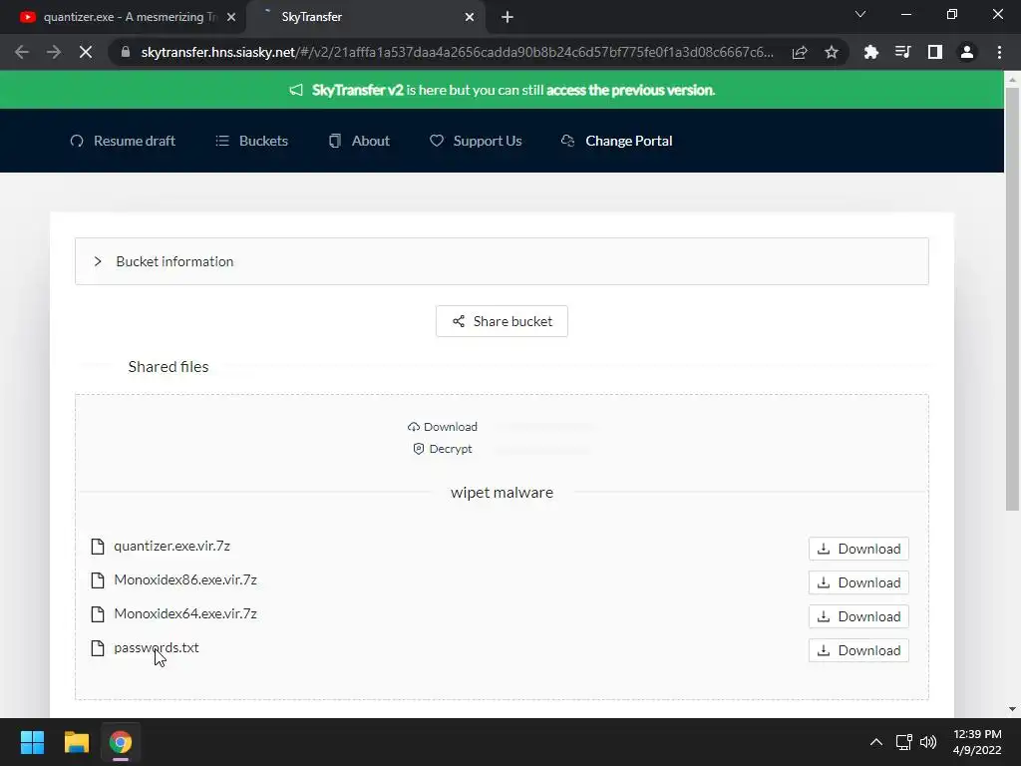Click the scrollbar down arrow

point(1012,709)
